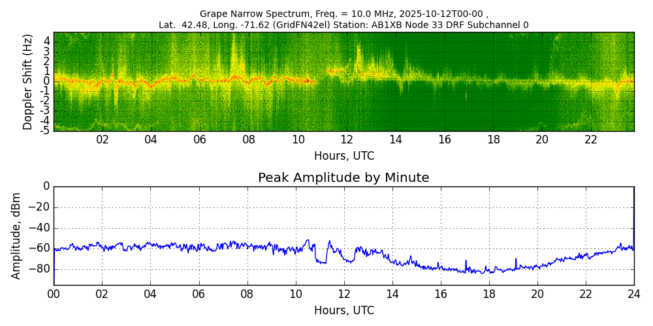
Task: Click the "Grape Narrow Spectrum" title line
Action: pyautogui.click(x=343, y=14)
